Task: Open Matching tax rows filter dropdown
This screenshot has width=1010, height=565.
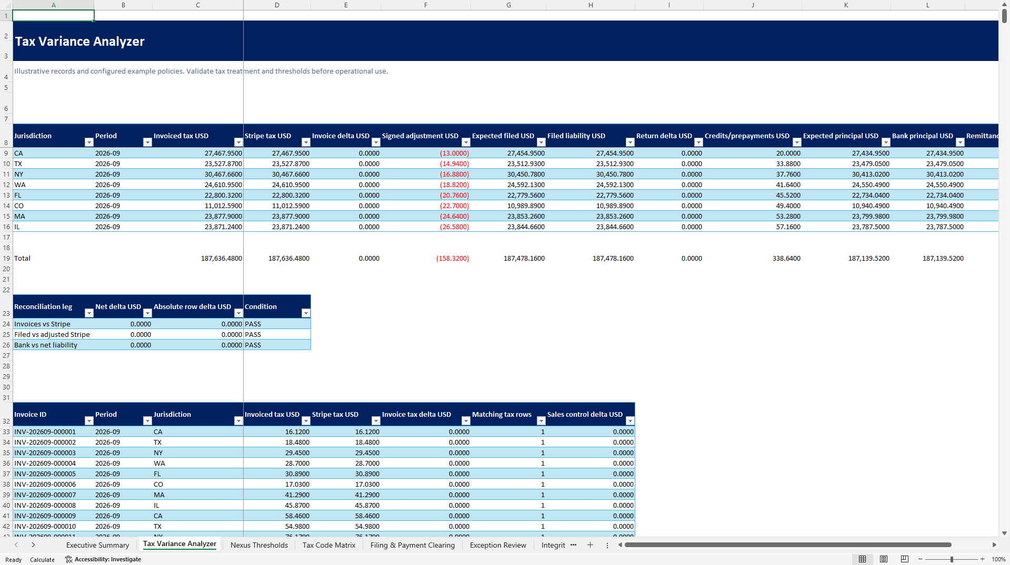Action: point(541,421)
